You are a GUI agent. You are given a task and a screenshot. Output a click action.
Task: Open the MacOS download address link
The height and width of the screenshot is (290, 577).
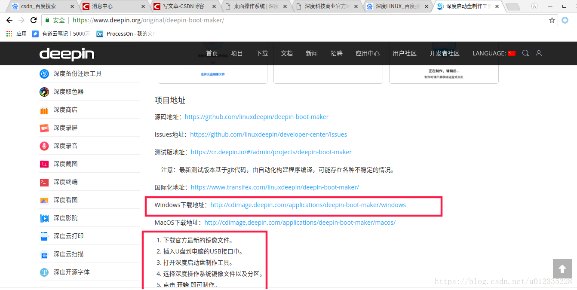[300, 223]
